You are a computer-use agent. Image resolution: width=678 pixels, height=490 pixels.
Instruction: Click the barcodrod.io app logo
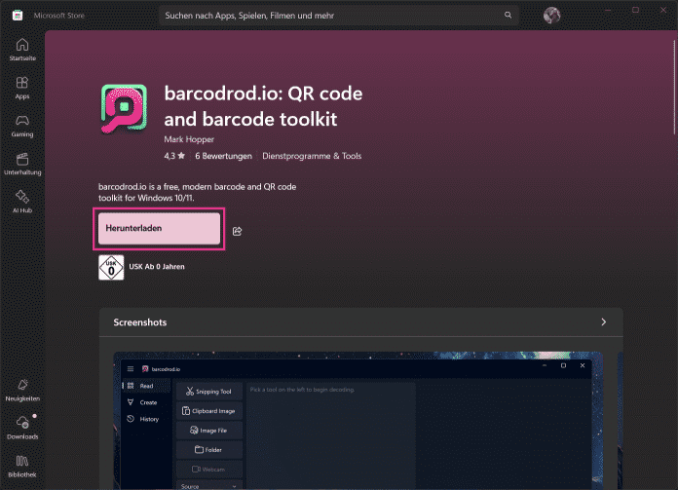(x=125, y=108)
